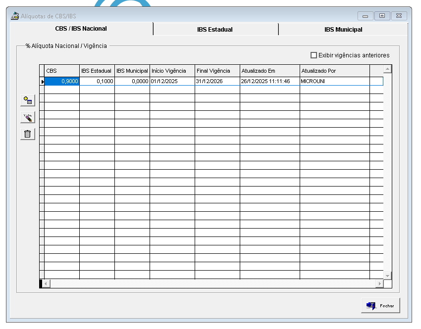Viewport: 421px width, 329px height.
Task: Enable Exibir vigências anteriores checkbox
Action: (314, 55)
